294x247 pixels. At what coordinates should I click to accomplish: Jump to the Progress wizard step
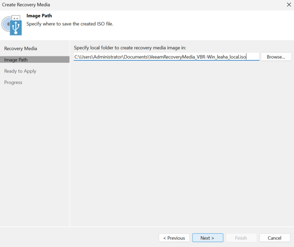tap(13, 82)
